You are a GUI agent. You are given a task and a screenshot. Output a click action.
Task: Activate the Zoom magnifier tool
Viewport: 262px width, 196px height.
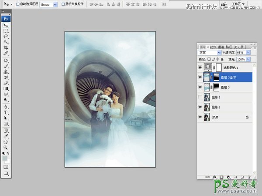click(x=6, y=147)
